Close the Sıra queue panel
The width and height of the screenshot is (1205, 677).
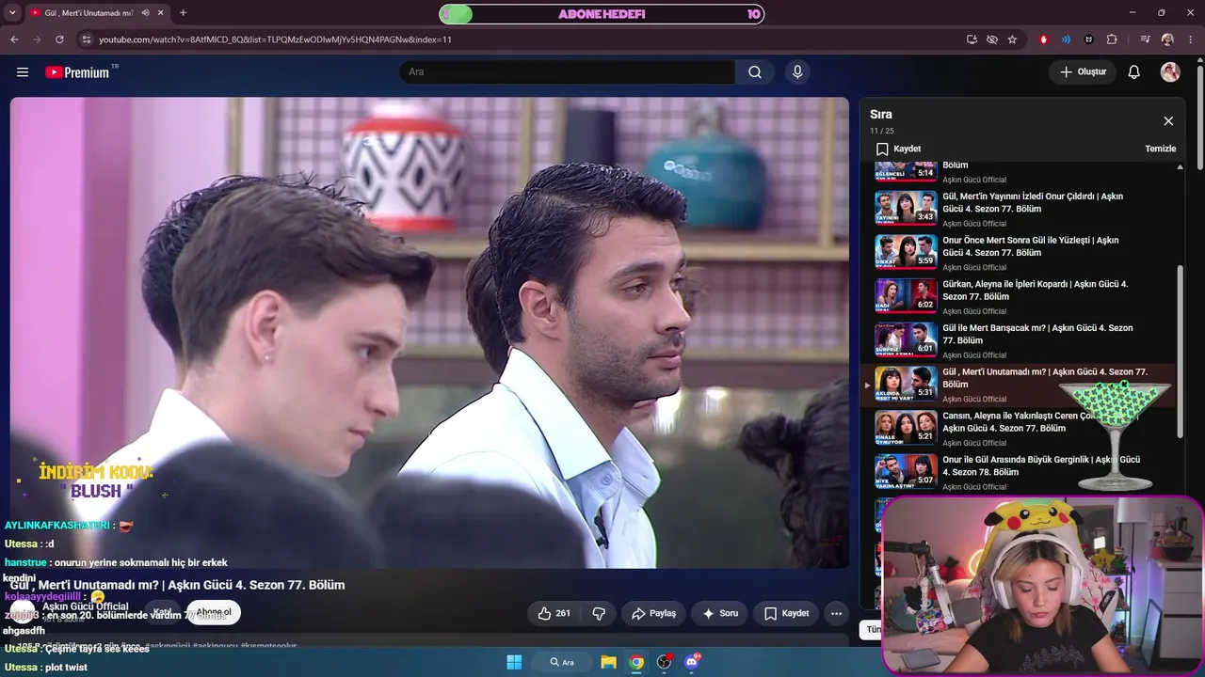(x=1168, y=121)
